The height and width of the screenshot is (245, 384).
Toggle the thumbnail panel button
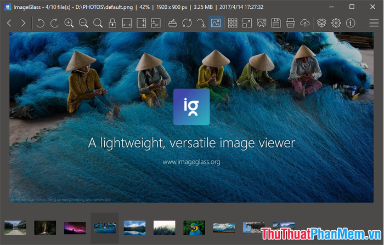(x=216, y=23)
